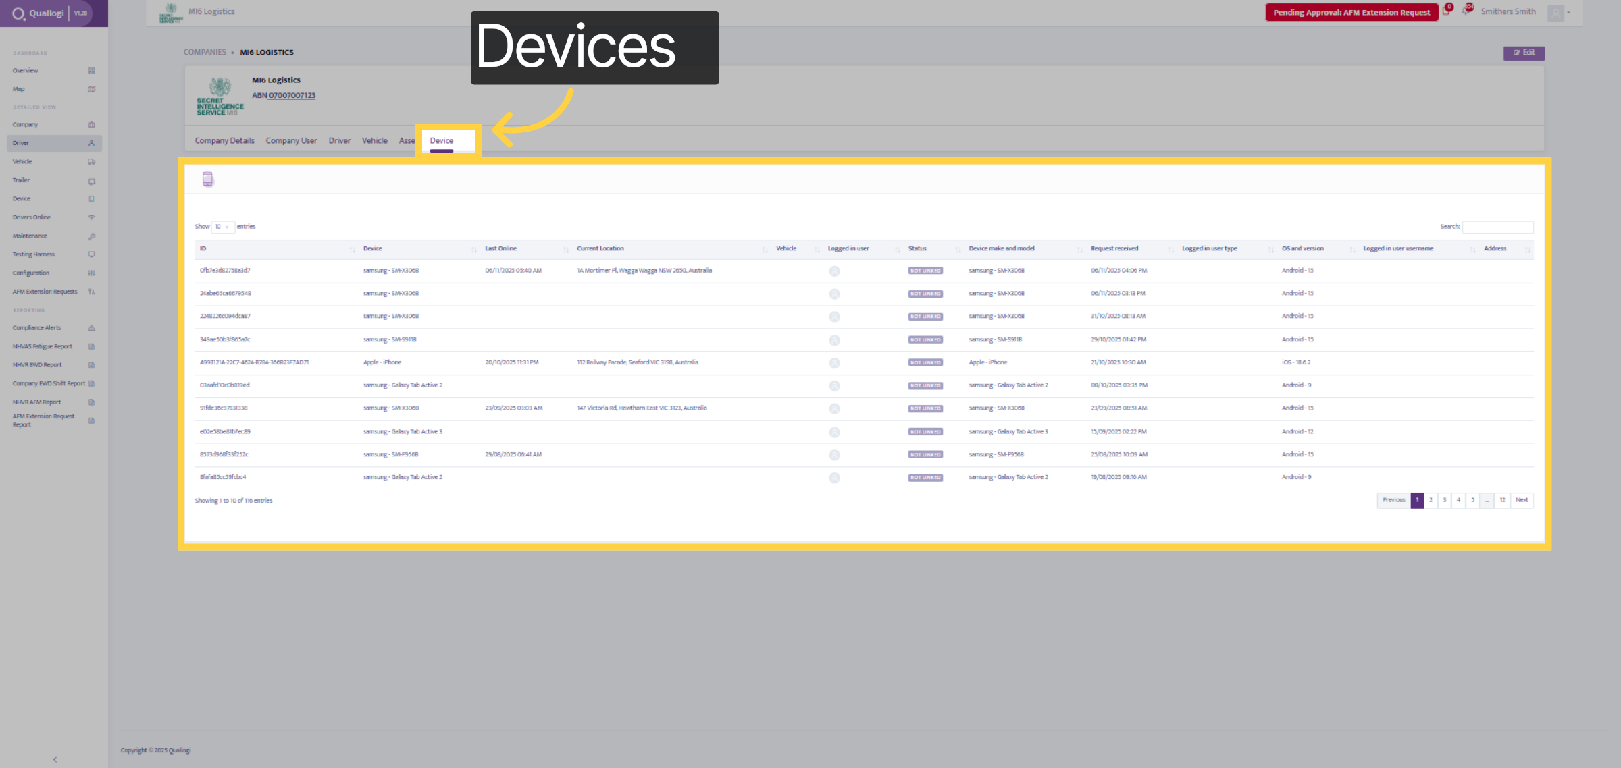The height and width of the screenshot is (768, 1621).
Task: Open Company EWD Shift Report
Action: [x=54, y=383]
